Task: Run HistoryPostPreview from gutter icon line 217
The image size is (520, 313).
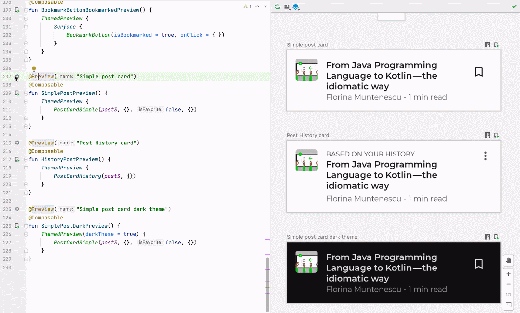Action: pos(17,159)
